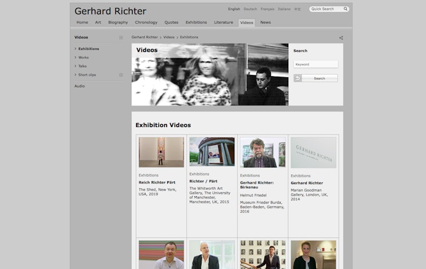Screen dimensions: 426x269
Task: Click the magnifier icon in Quick Search
Action: pyautogui.click(x=346, y=9)
